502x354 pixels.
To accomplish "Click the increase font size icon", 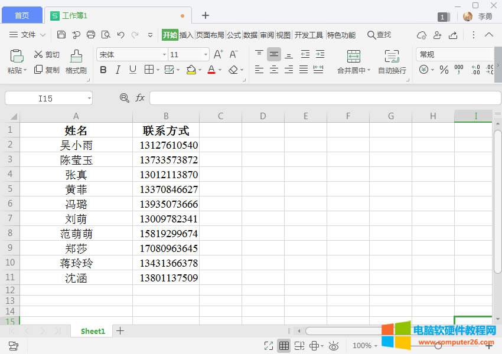I will click(218, 54).
